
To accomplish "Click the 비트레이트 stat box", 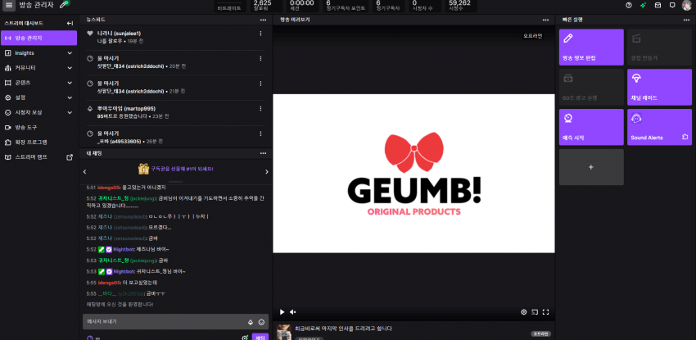I will [230, 6].
